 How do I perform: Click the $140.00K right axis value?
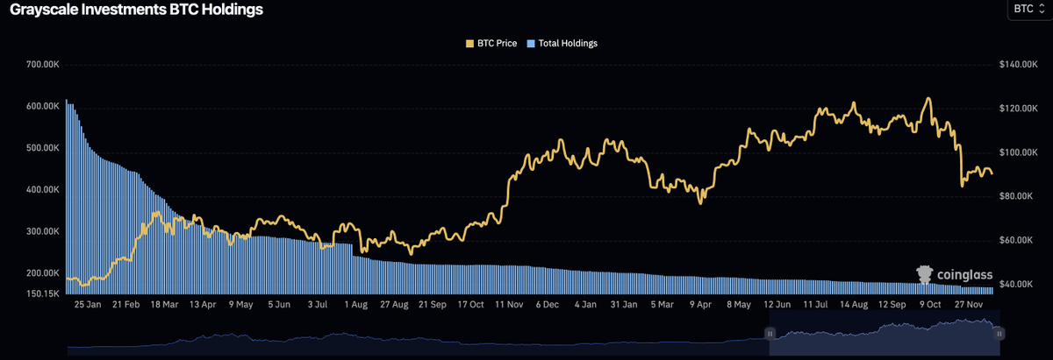(1019, 65)
